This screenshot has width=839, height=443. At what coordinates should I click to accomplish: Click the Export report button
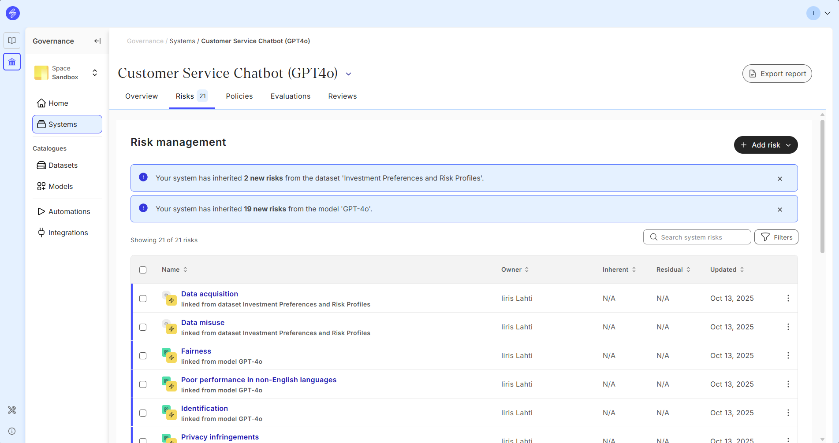click(777, 74)
